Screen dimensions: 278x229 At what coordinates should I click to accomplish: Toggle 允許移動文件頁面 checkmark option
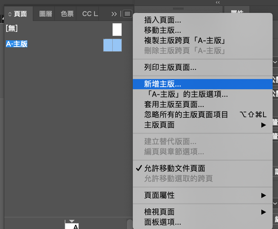174,169
